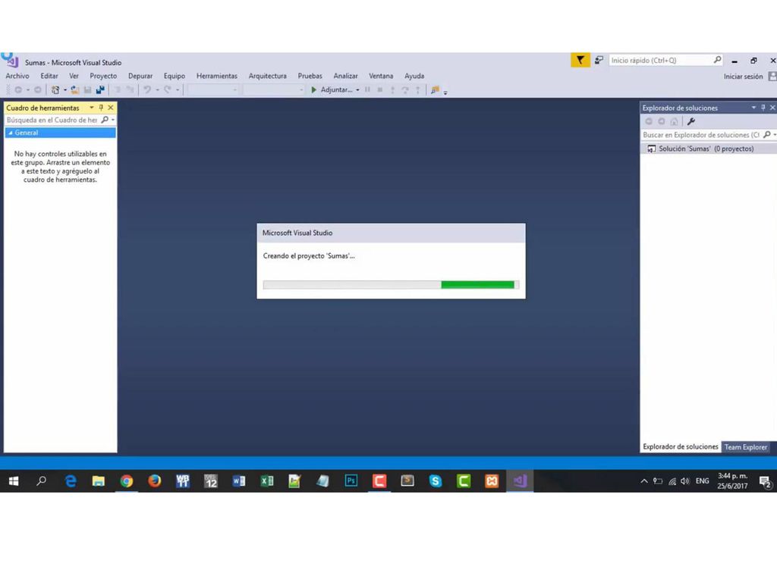Open the Depurar menu
Image resolution: width=777 pixels, height=582 pixels.
[140, 76]
